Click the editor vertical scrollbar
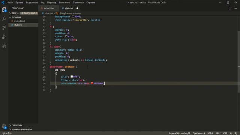240x135 pixels. point(239,62)
